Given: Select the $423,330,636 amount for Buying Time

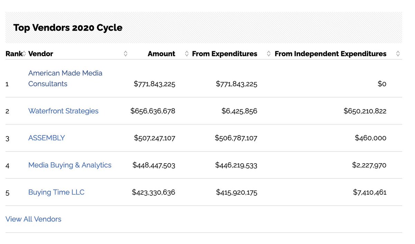Looking at the screenshot, I should point(154,192).
